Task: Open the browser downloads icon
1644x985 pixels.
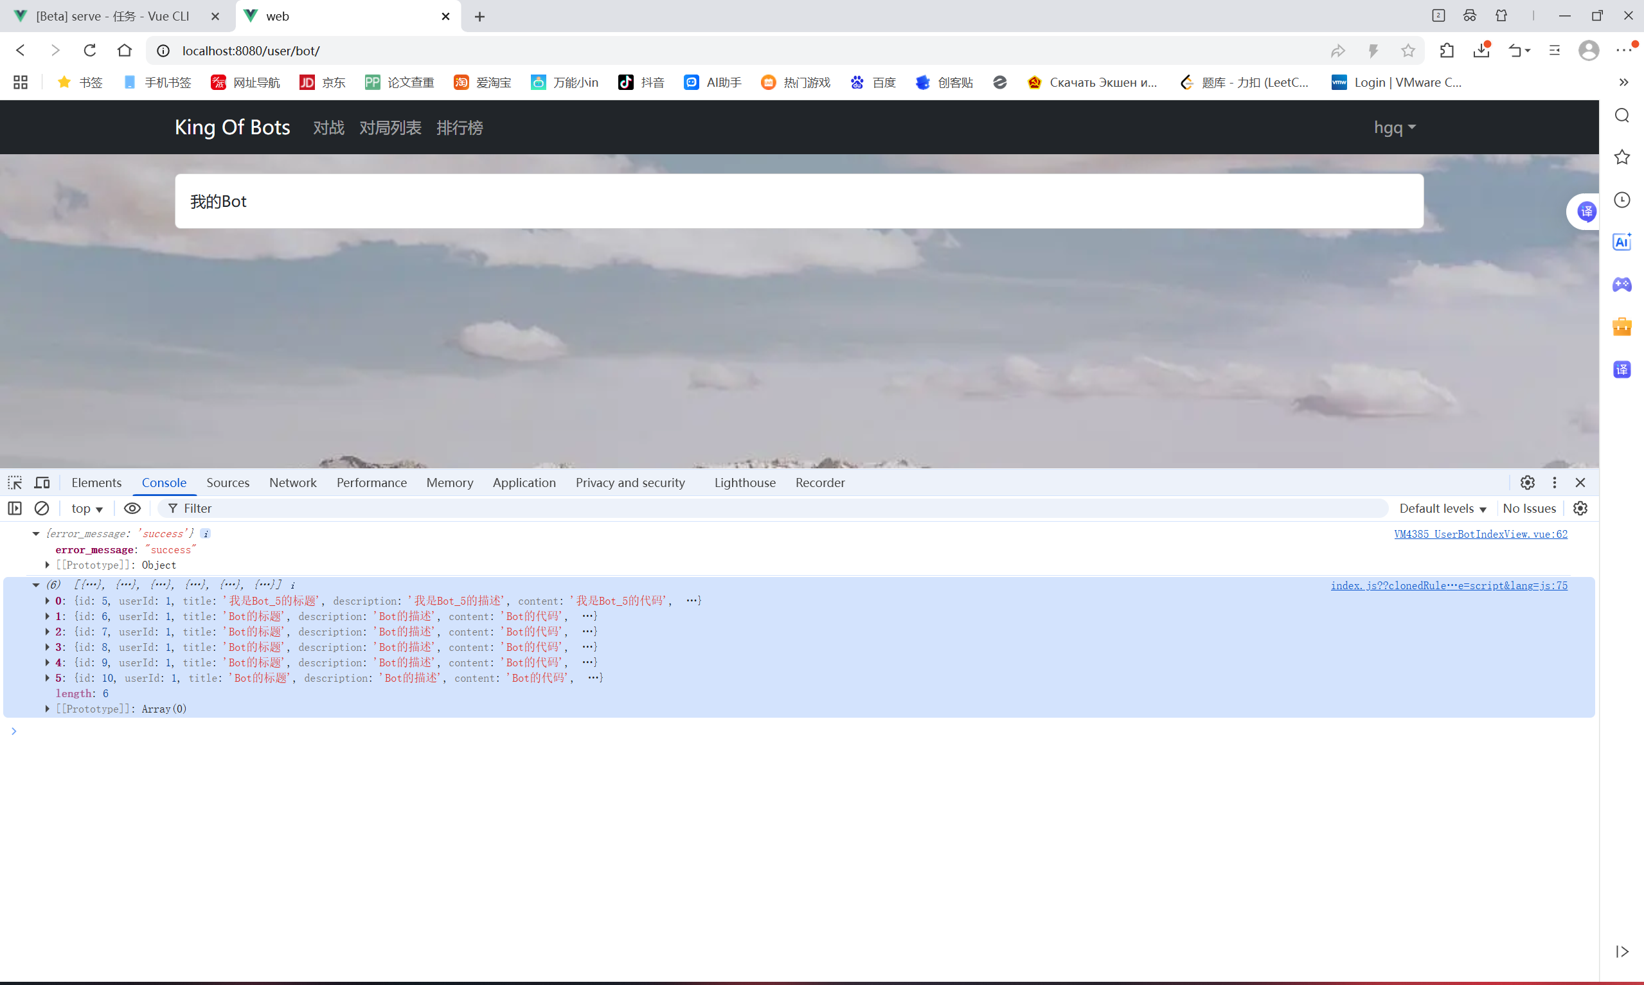Action: (x=1481, y=51)
